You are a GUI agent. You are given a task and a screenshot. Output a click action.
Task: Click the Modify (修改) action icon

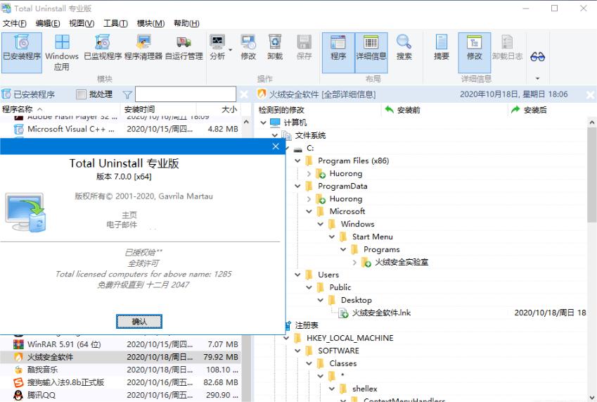coord(248,48)
